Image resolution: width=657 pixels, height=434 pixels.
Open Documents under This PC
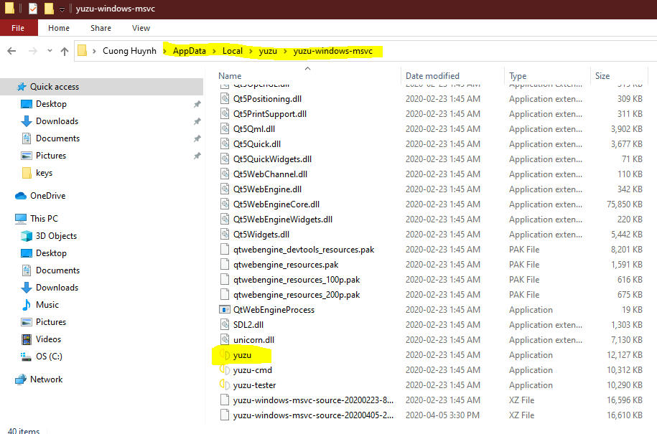click(x=50, y=270)
